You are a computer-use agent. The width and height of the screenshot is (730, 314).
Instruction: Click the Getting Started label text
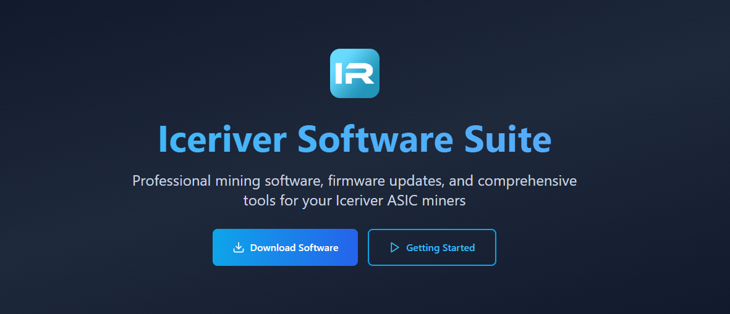[x=441, y=247]
